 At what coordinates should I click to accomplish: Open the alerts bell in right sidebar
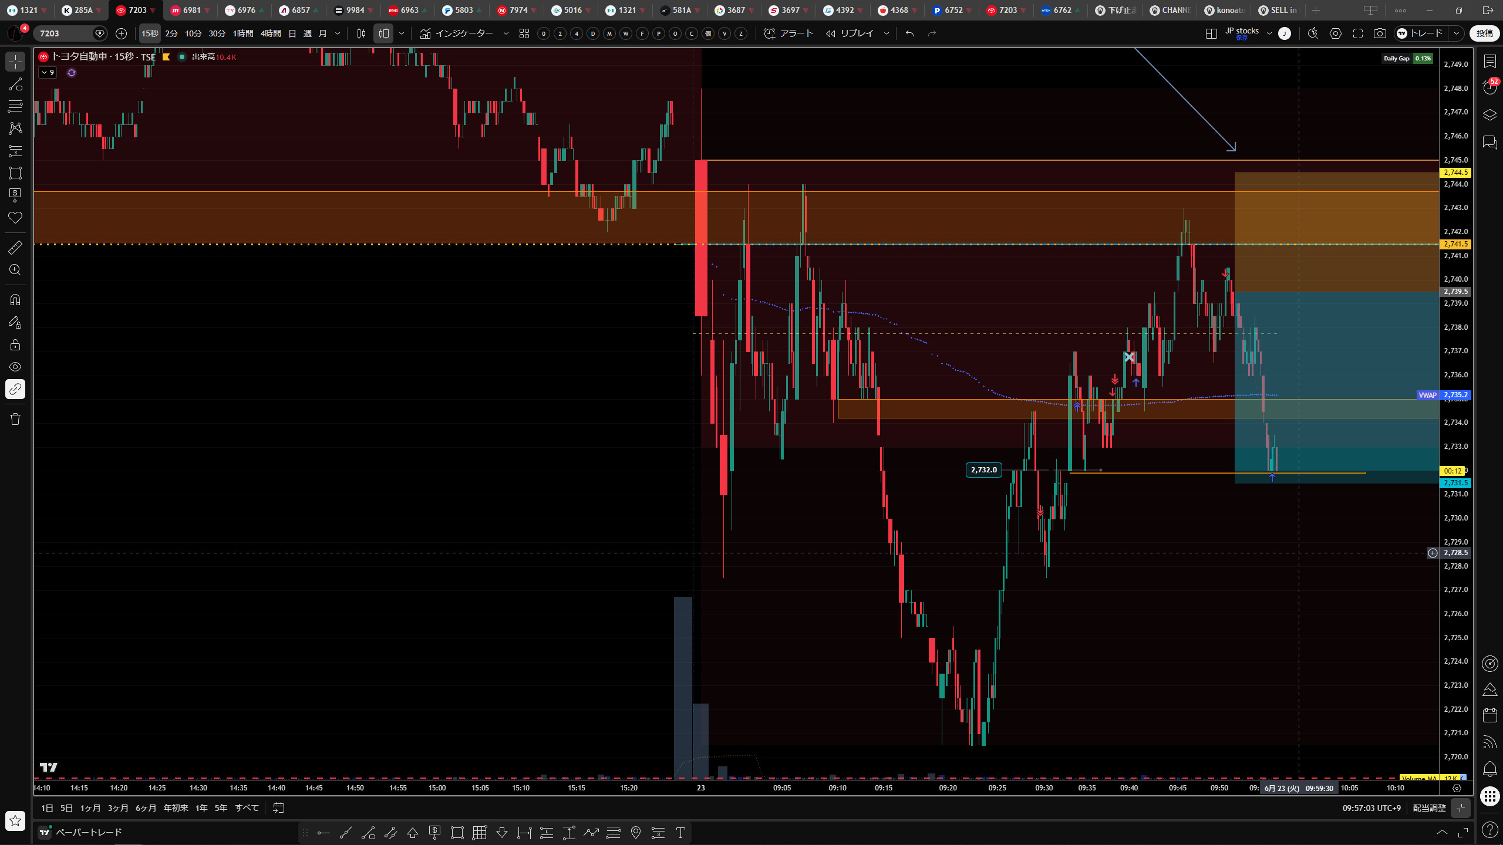pos(1489,769)
